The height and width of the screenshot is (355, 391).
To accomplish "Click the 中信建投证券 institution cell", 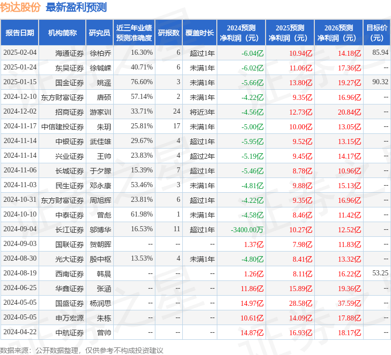I will 62,127.
